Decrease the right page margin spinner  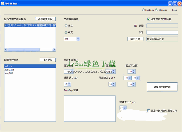(138, 79)
